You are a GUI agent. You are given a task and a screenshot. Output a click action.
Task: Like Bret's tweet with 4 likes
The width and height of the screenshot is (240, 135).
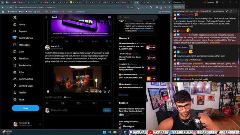tap(79, 103)
